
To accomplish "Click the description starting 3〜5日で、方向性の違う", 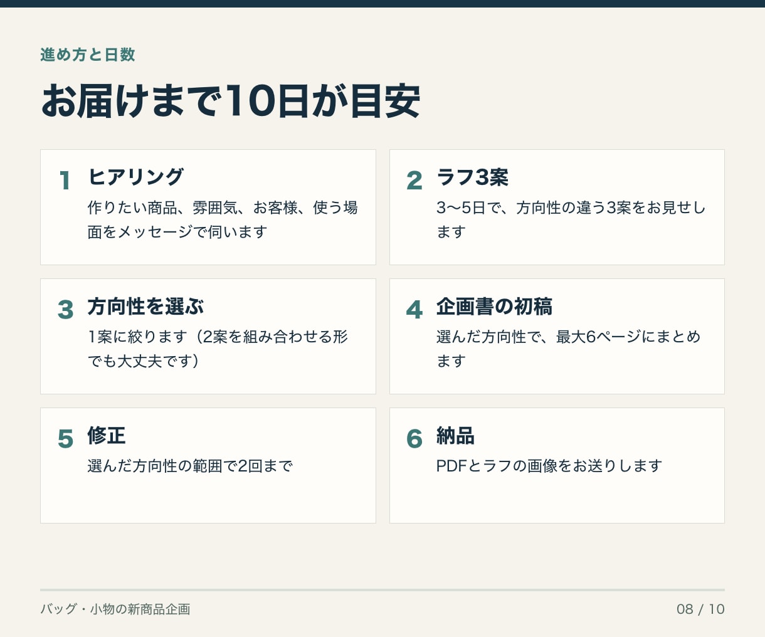I will pyautogui.click(x=571, y=219).
